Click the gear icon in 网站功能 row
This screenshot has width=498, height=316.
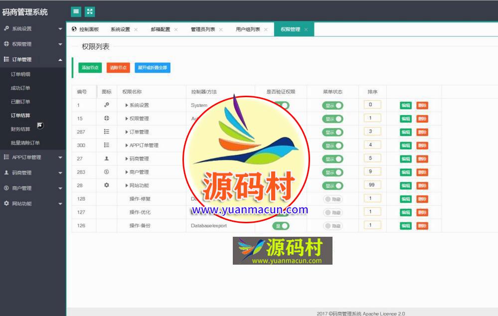click(x=106, y=185)
